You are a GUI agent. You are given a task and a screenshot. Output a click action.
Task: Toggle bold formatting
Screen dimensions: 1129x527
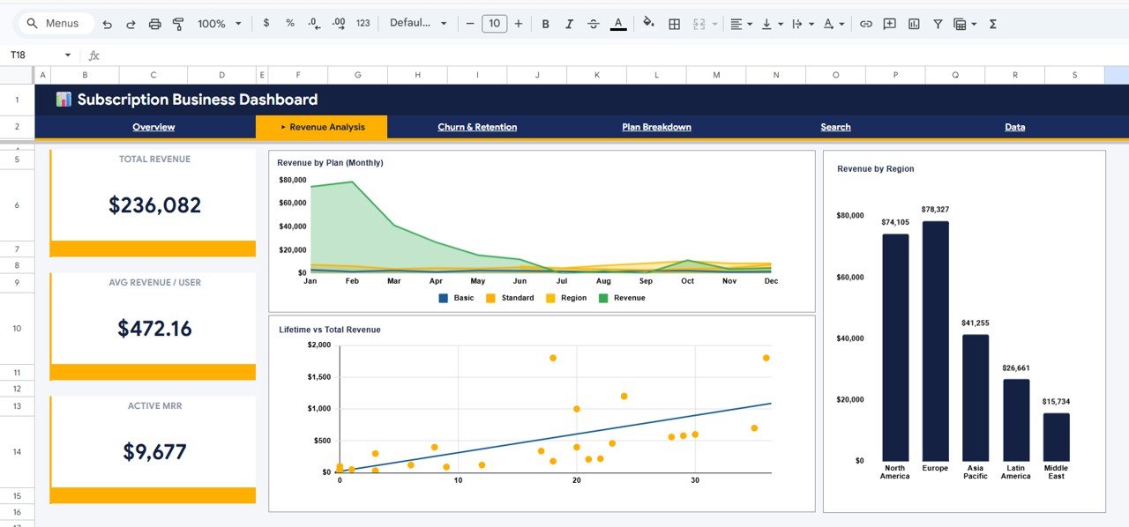point(545,24)
